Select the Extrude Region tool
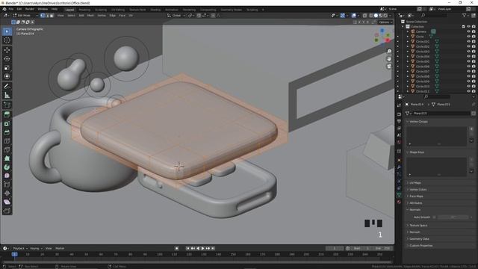 7,114
